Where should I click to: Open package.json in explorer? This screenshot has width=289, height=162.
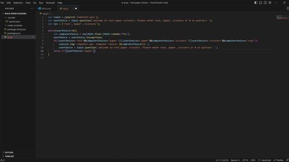[14, 33]
